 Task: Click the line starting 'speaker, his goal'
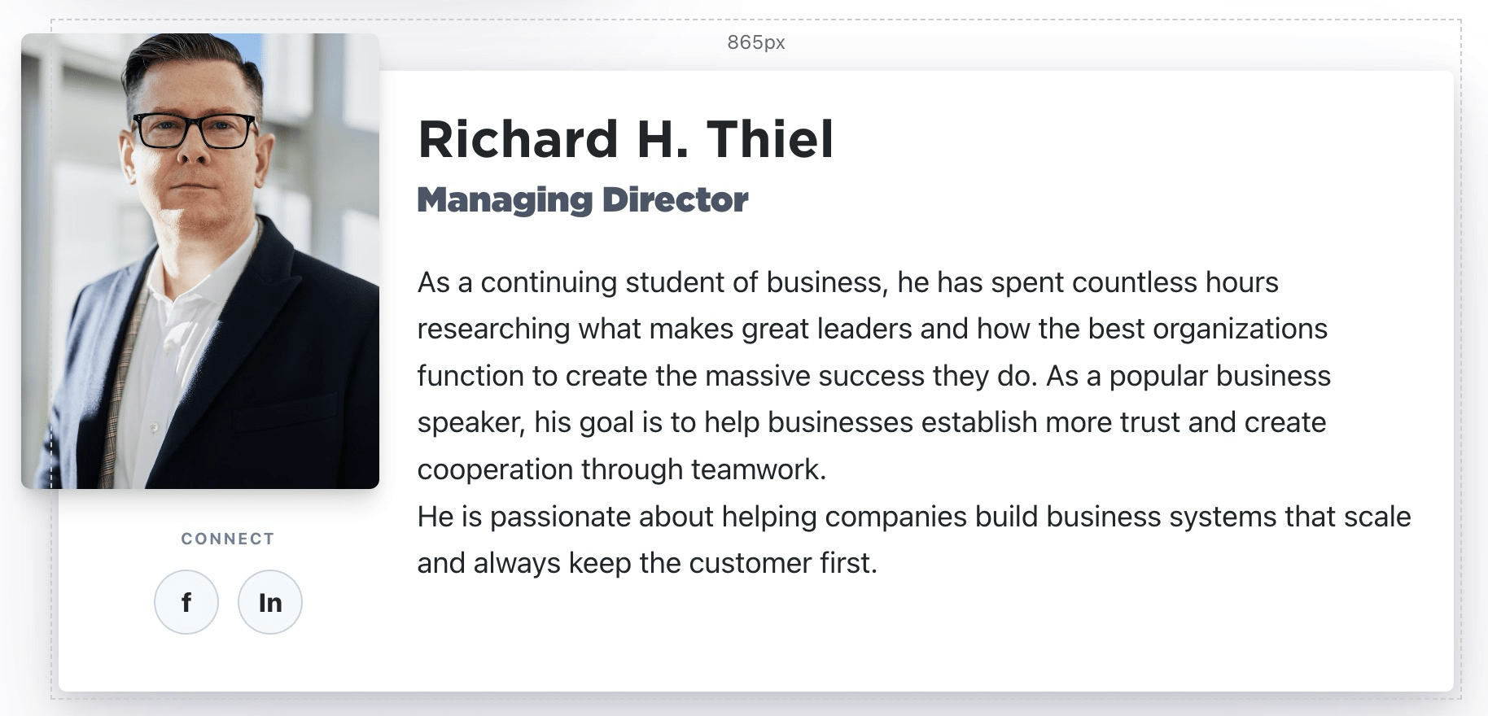[x=872, y=422]
